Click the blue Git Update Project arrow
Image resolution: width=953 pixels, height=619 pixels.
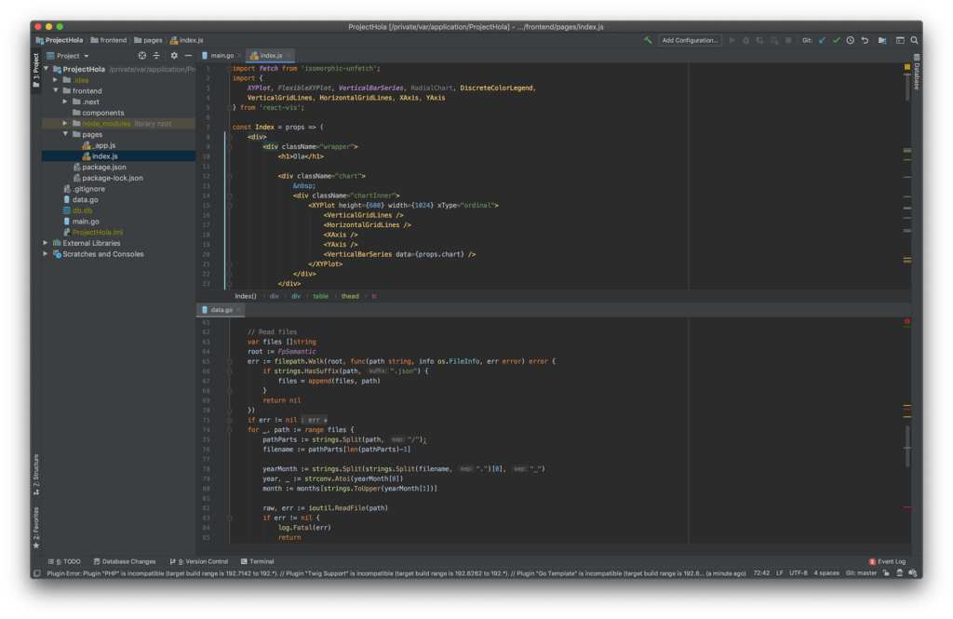(x=823, y=40)
